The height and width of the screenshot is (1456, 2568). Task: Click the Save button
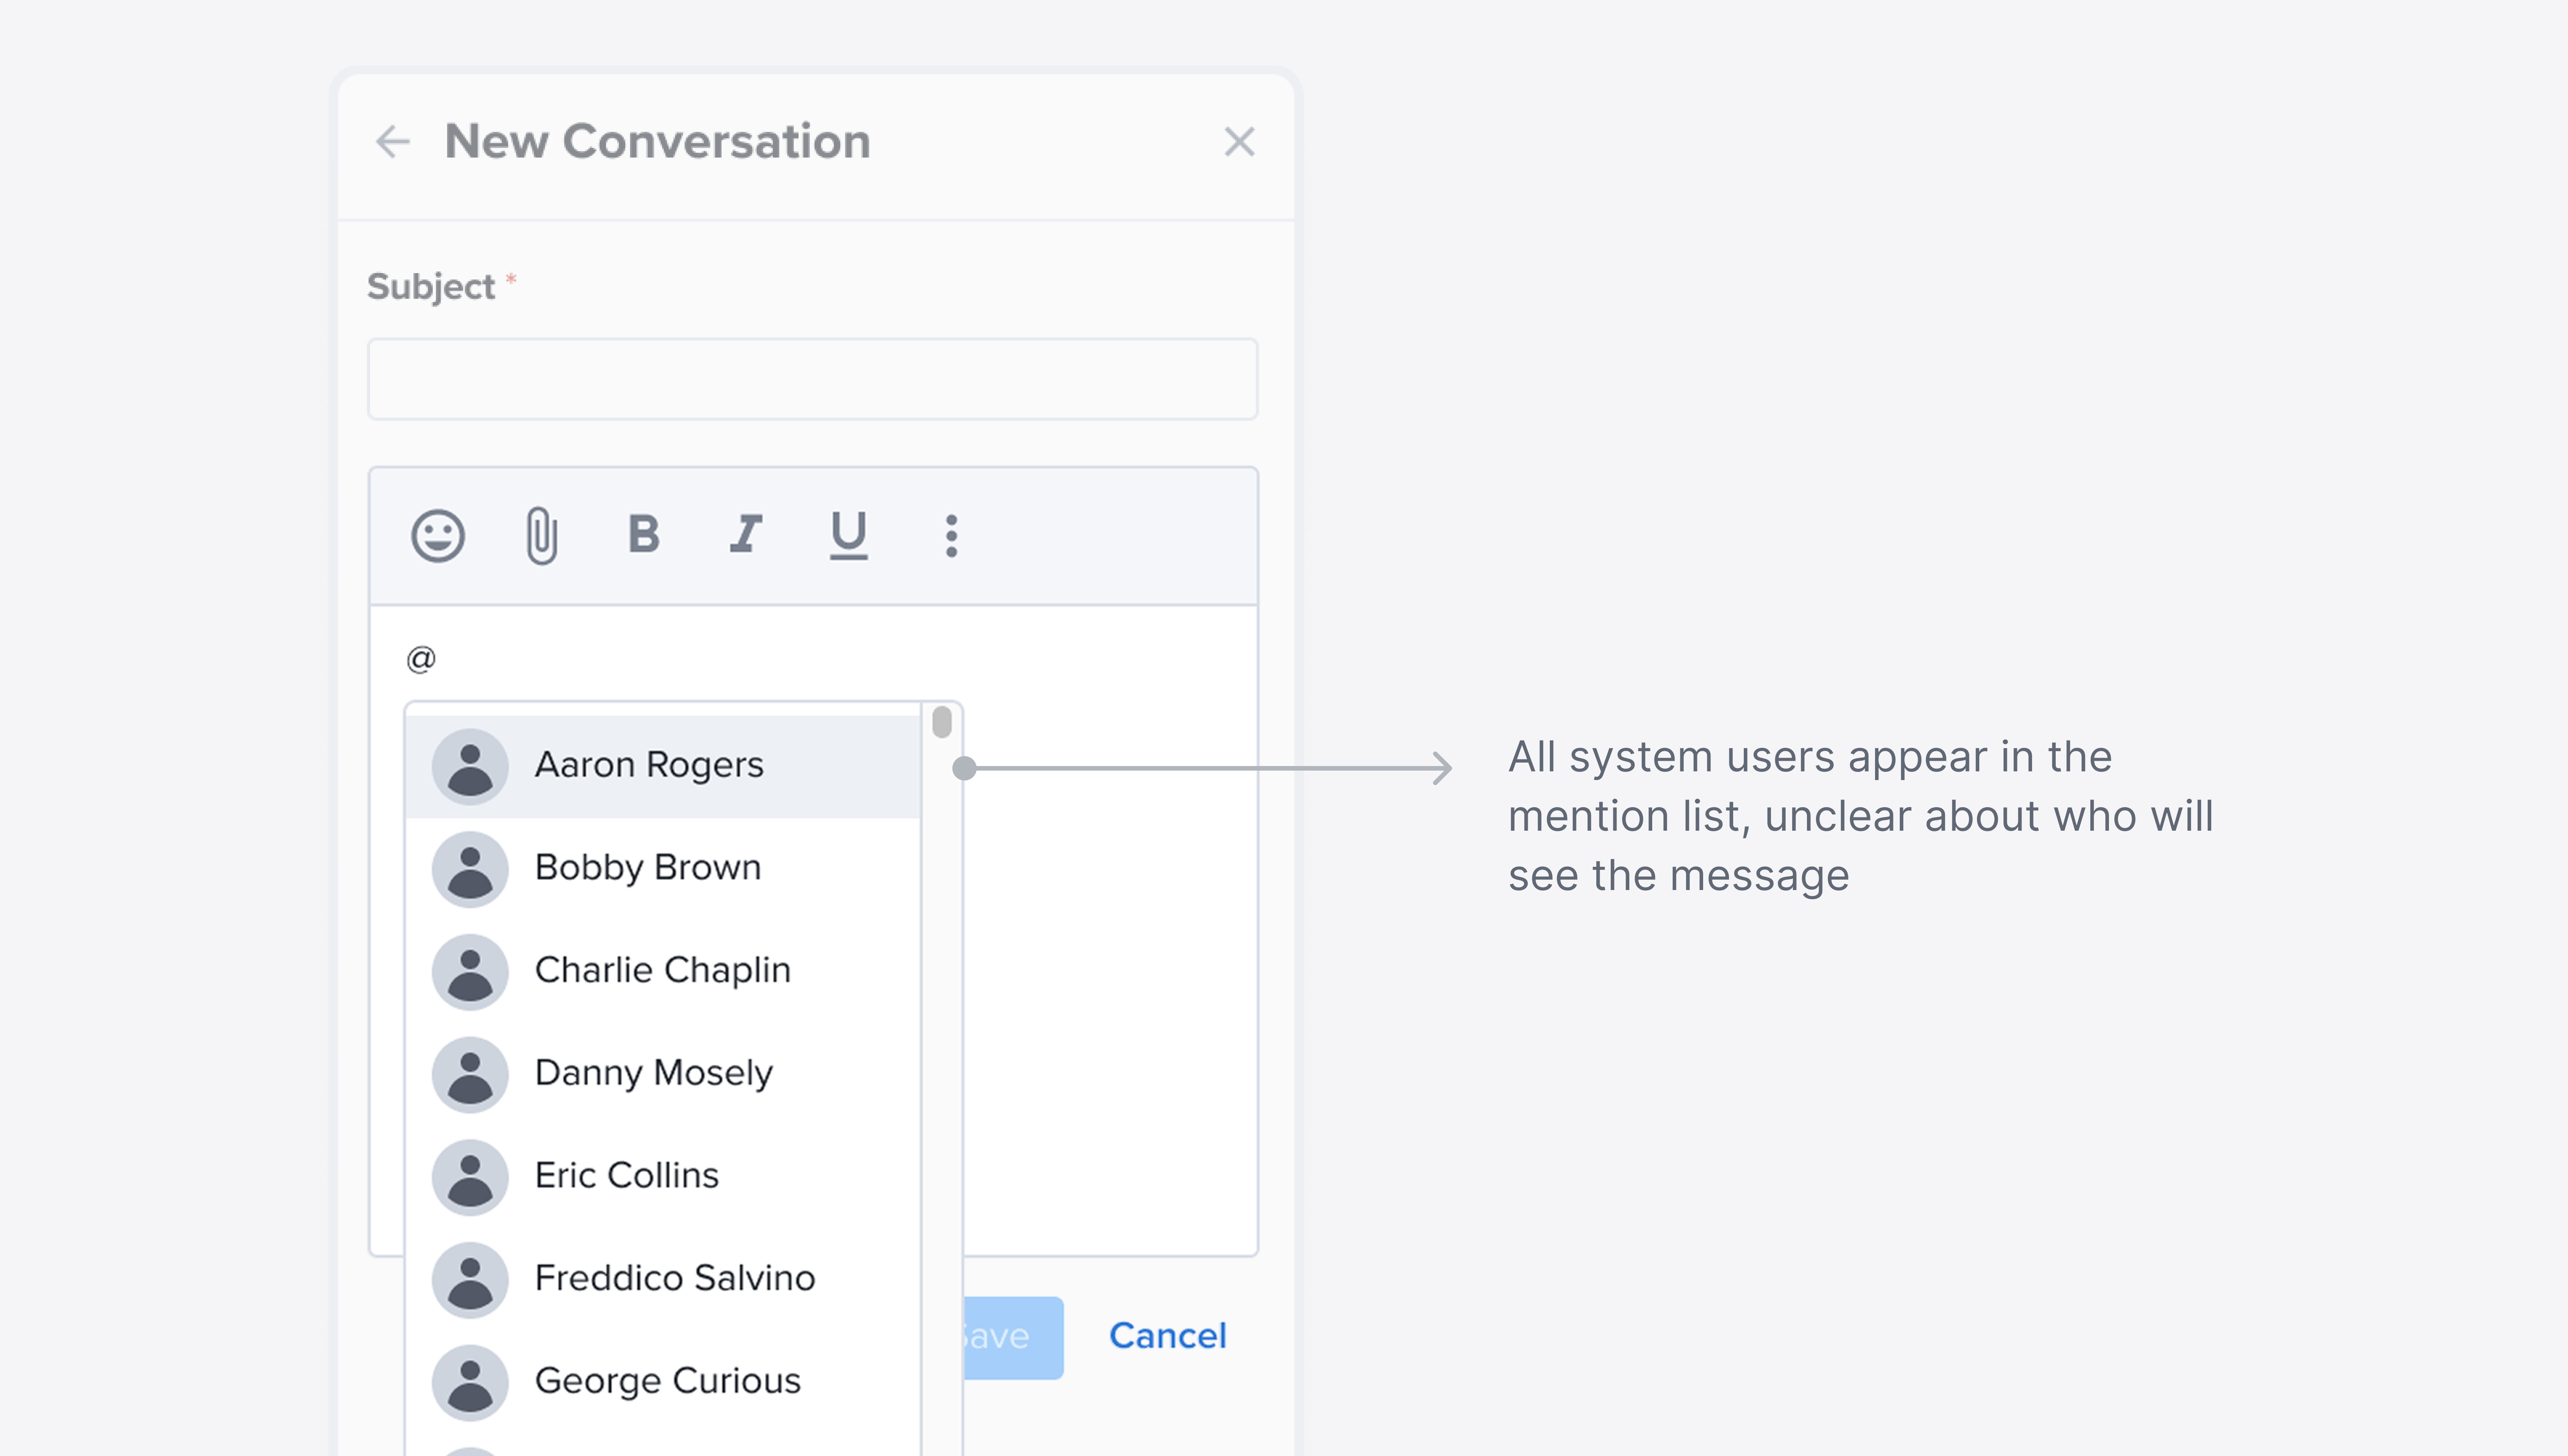(x=1012, y=1337)
